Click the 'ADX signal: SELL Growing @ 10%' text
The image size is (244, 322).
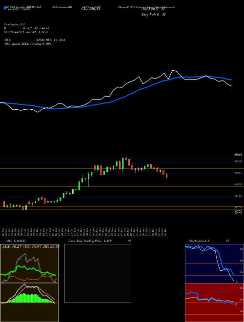pyautogui.click(x=27, y=44)
